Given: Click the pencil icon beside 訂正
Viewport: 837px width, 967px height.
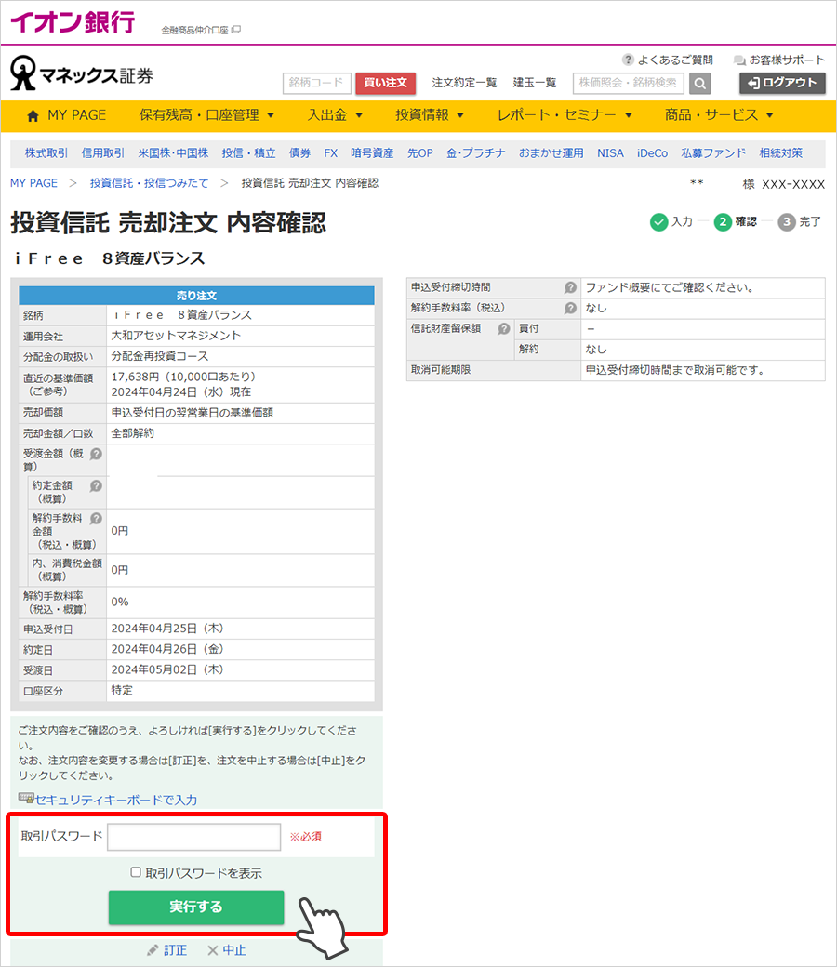Looking at the screenshot, I should (x=153, y=950).
